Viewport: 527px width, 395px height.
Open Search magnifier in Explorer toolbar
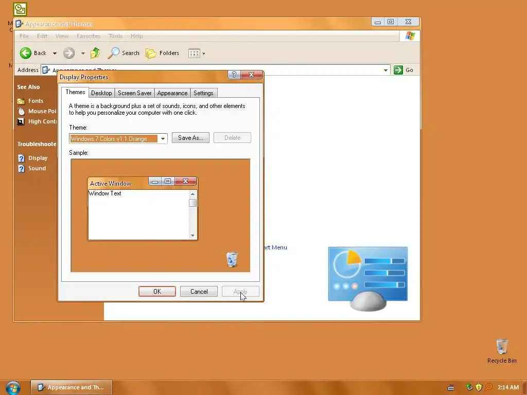click(114, 53)
